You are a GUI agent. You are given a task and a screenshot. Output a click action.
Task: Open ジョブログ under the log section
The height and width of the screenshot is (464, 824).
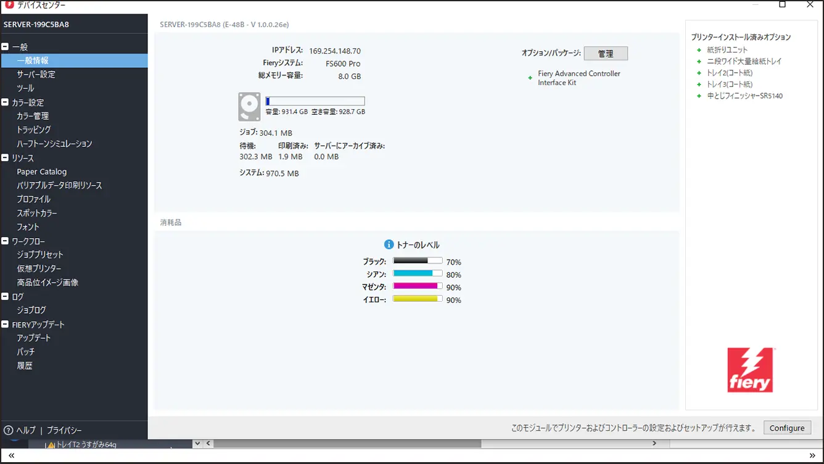tap(31, 310)
